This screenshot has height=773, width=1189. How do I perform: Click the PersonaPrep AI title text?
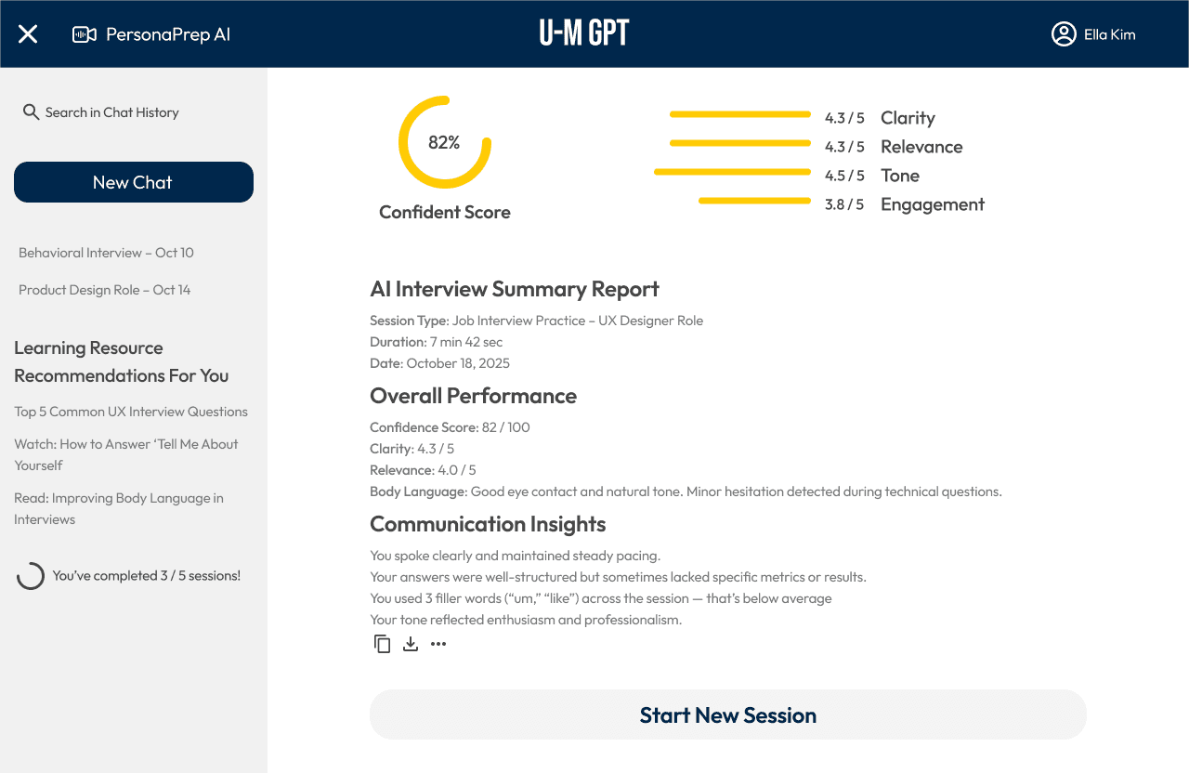pyautogui.click(x=168, y=34)
